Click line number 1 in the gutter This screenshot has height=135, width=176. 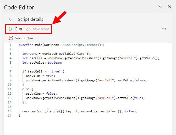click(x=11, y=45)
